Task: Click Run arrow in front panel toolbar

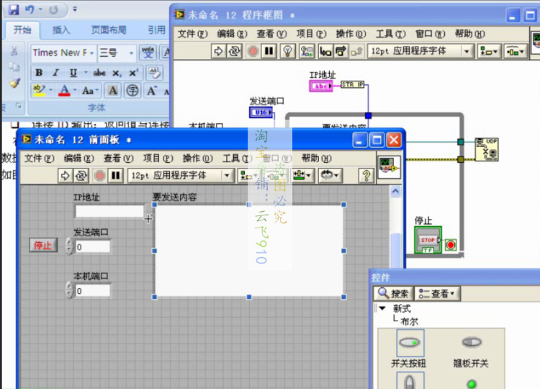Action: coord(66,176)
